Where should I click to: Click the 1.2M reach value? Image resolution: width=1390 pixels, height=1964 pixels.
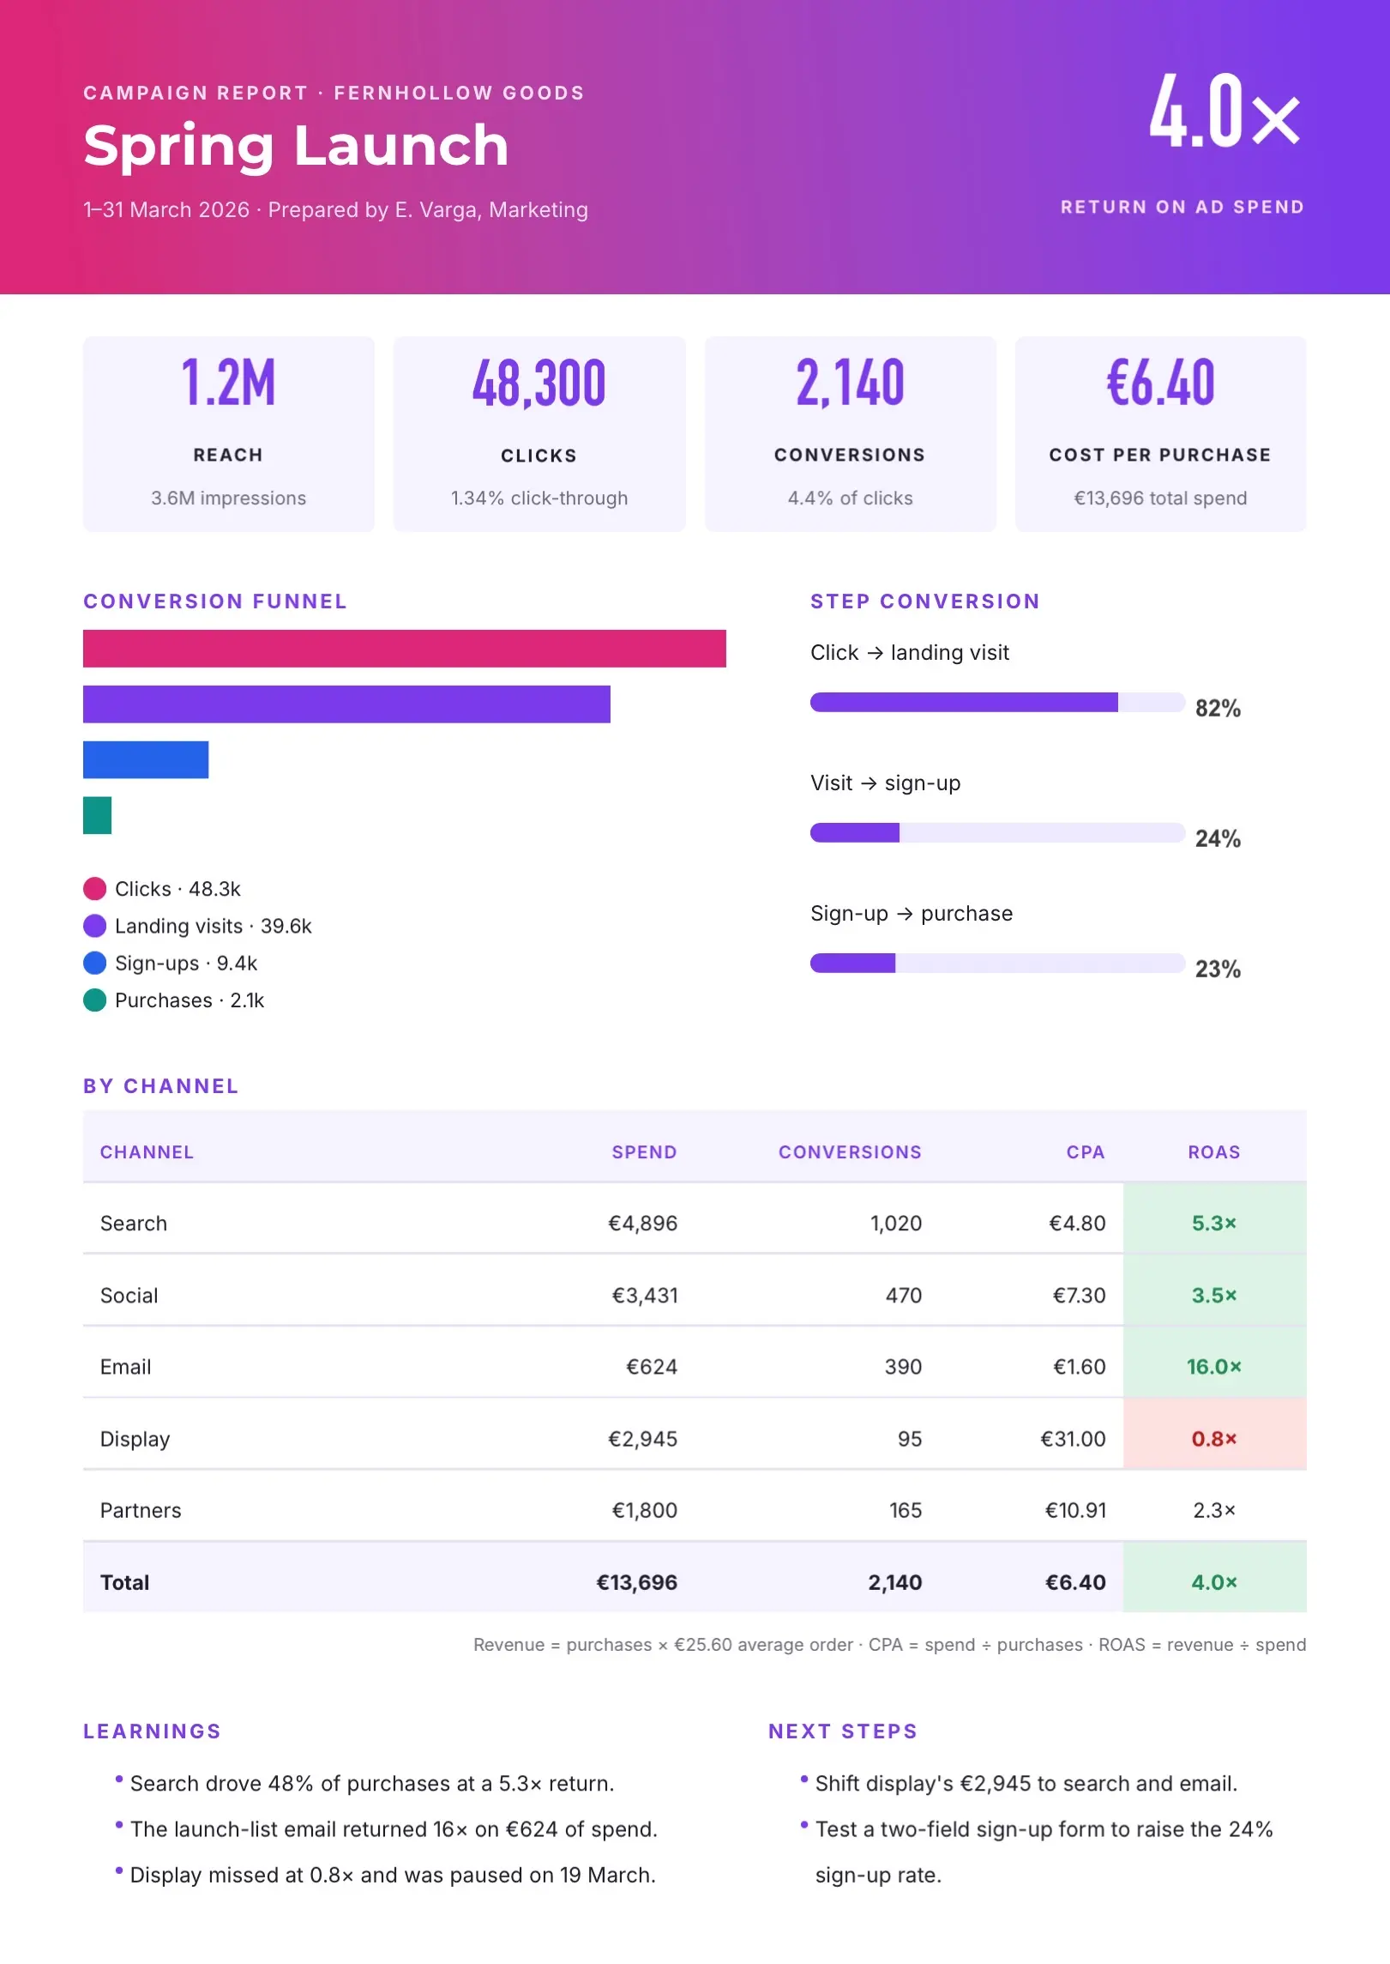click(228, 383)
